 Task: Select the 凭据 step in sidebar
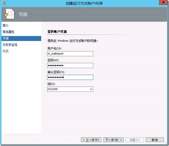21,38
